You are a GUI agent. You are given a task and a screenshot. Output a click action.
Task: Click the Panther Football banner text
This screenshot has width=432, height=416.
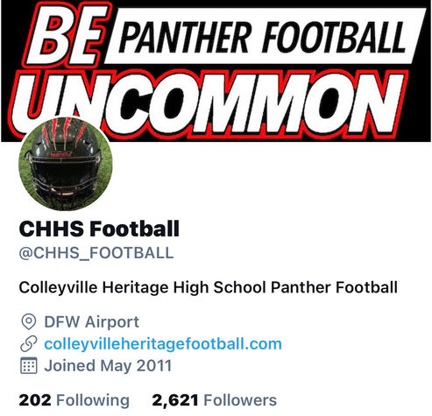261,38
